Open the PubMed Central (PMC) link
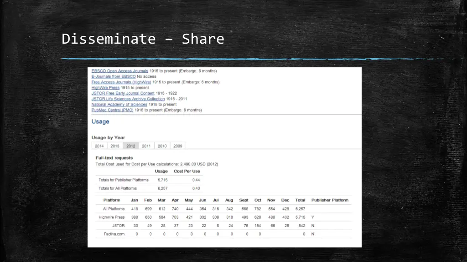 pos(112,110)
